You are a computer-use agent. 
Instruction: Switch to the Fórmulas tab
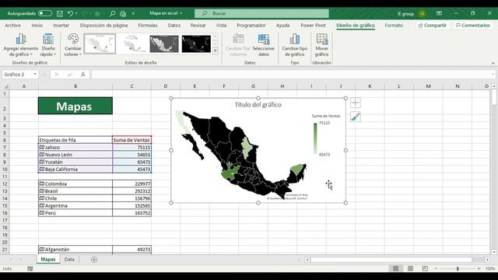148,25
